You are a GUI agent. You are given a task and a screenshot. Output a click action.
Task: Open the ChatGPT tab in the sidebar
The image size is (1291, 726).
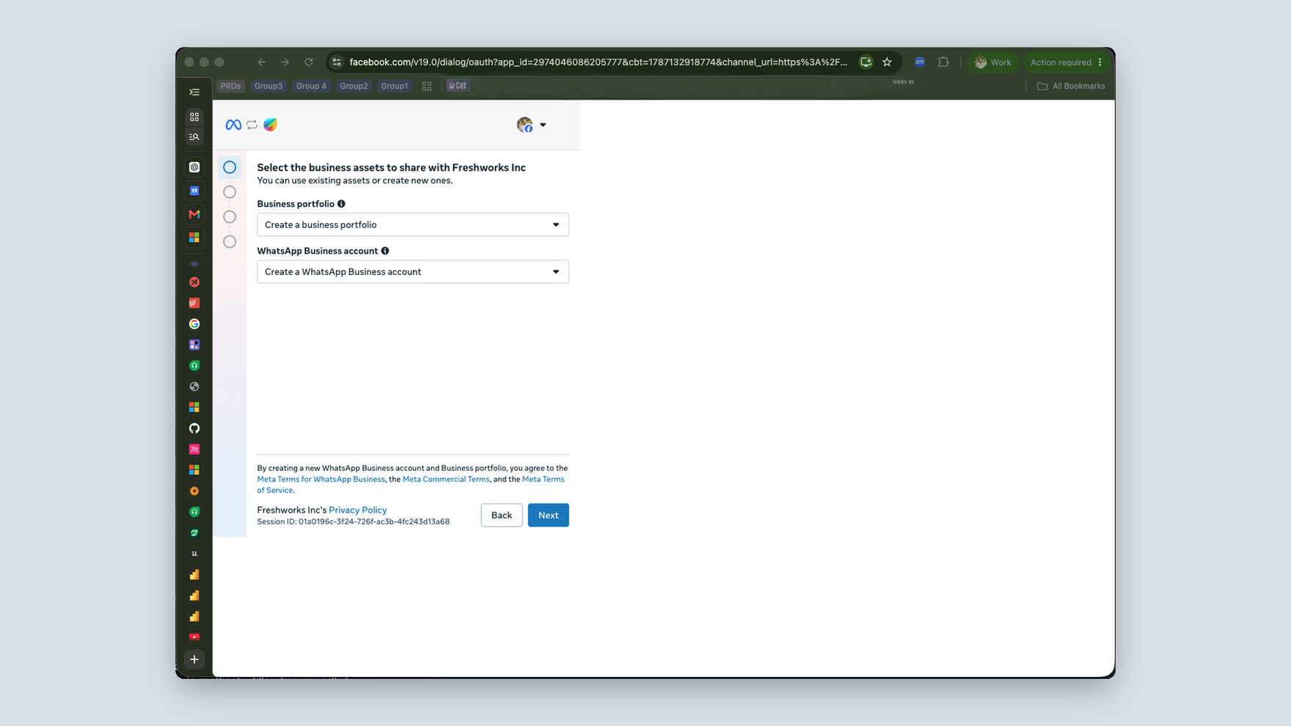[x=194, y=167]
